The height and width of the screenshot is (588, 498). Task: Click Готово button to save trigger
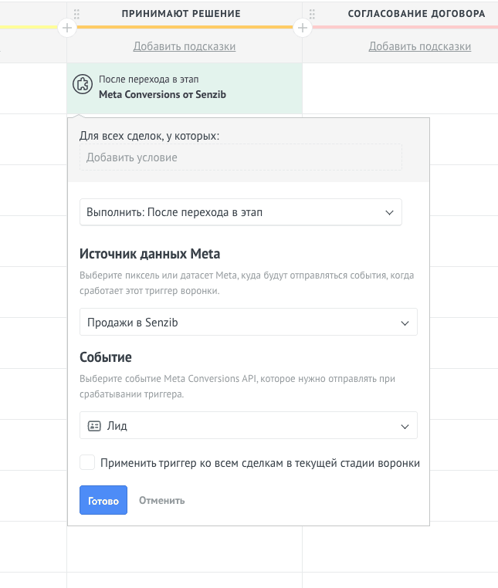[103, 500]
